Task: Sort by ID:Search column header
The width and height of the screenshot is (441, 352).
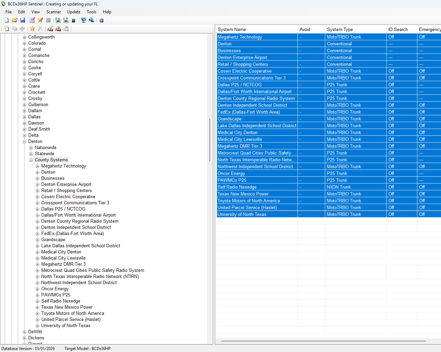Action: [x=402, y=29]
